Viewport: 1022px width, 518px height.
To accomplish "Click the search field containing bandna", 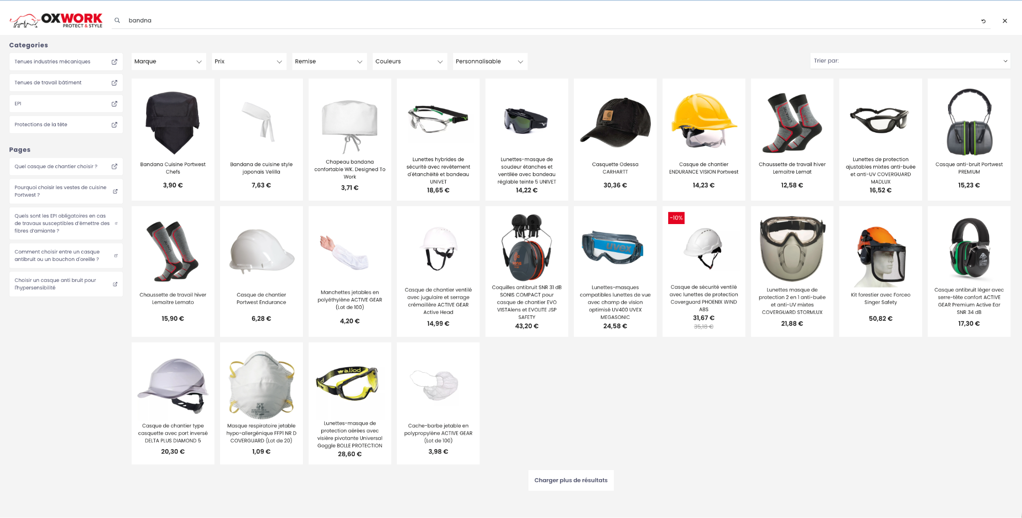I will pyautogui.click(x=551, y=20).
